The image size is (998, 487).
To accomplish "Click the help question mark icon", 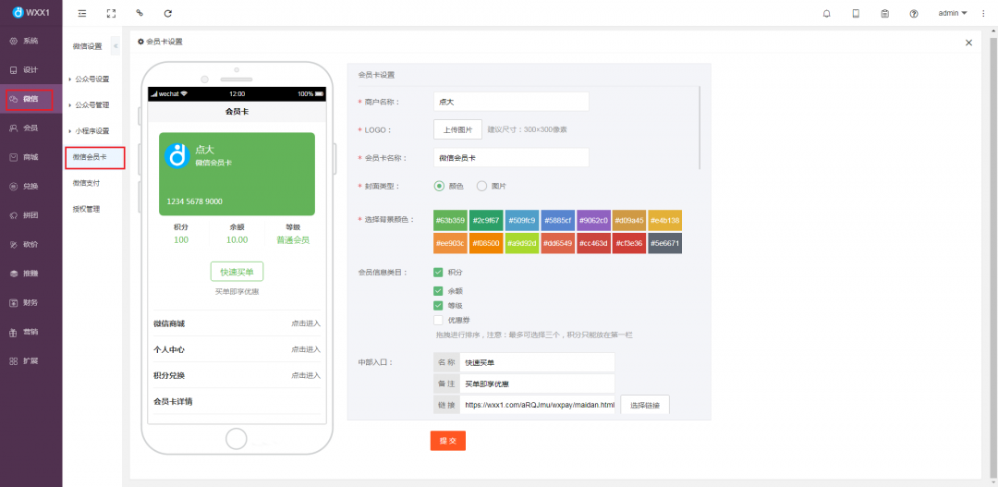I will (x=914, y=14).
